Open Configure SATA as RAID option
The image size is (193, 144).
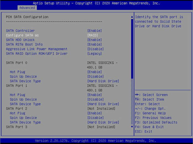point(92,35)
